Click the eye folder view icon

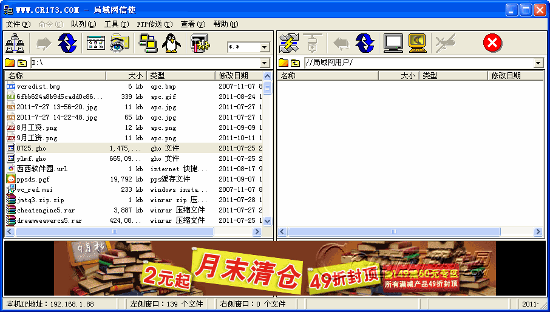tap(120, 43)
